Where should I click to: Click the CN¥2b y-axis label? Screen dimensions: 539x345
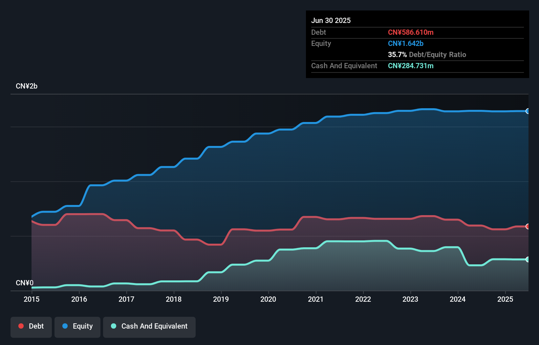[27, 86]
